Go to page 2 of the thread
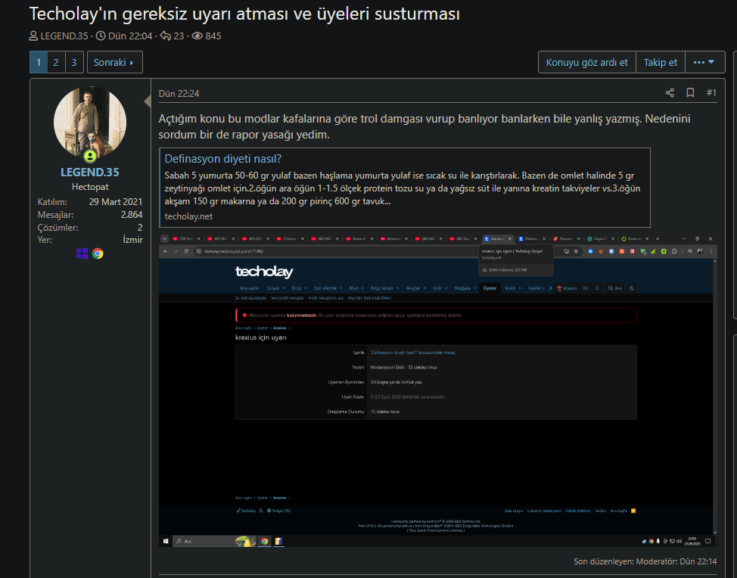 pos(56,62)
